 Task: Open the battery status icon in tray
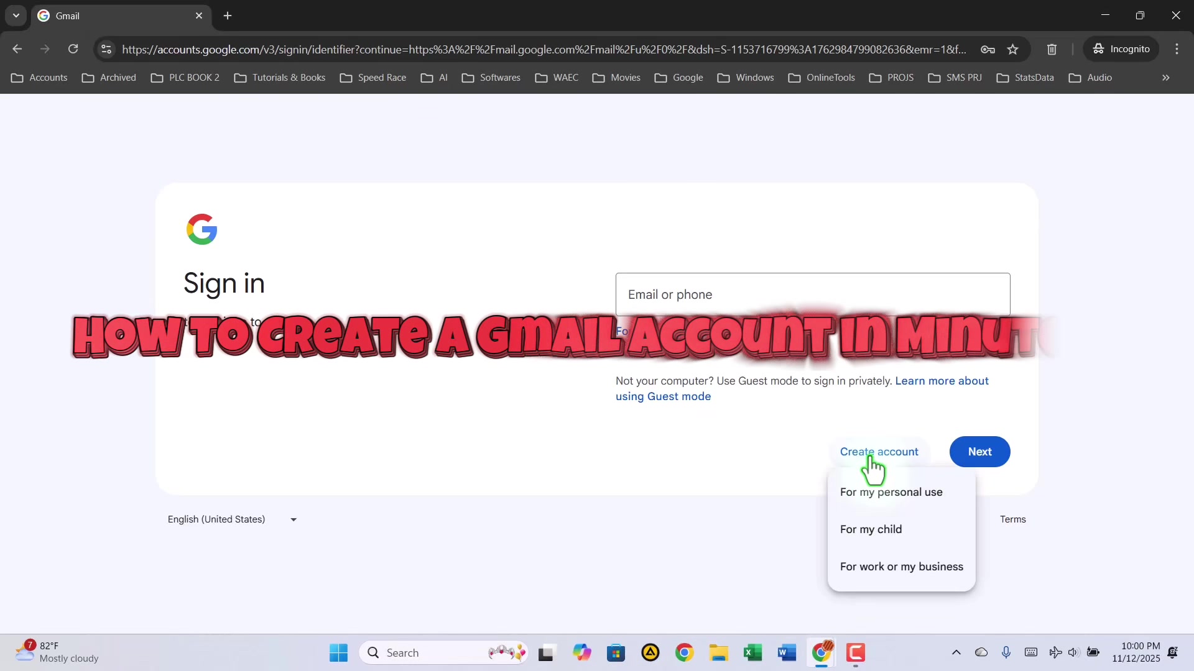[x=1093, y=652]
